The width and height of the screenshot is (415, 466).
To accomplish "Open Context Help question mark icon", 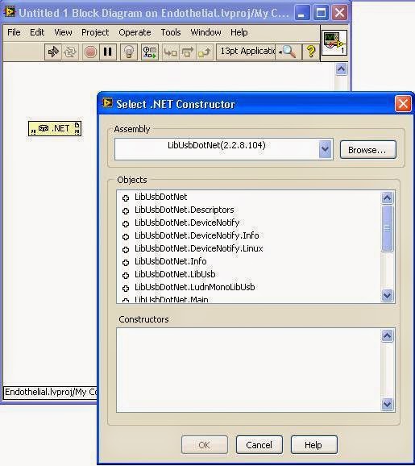I will click(311, 52).
